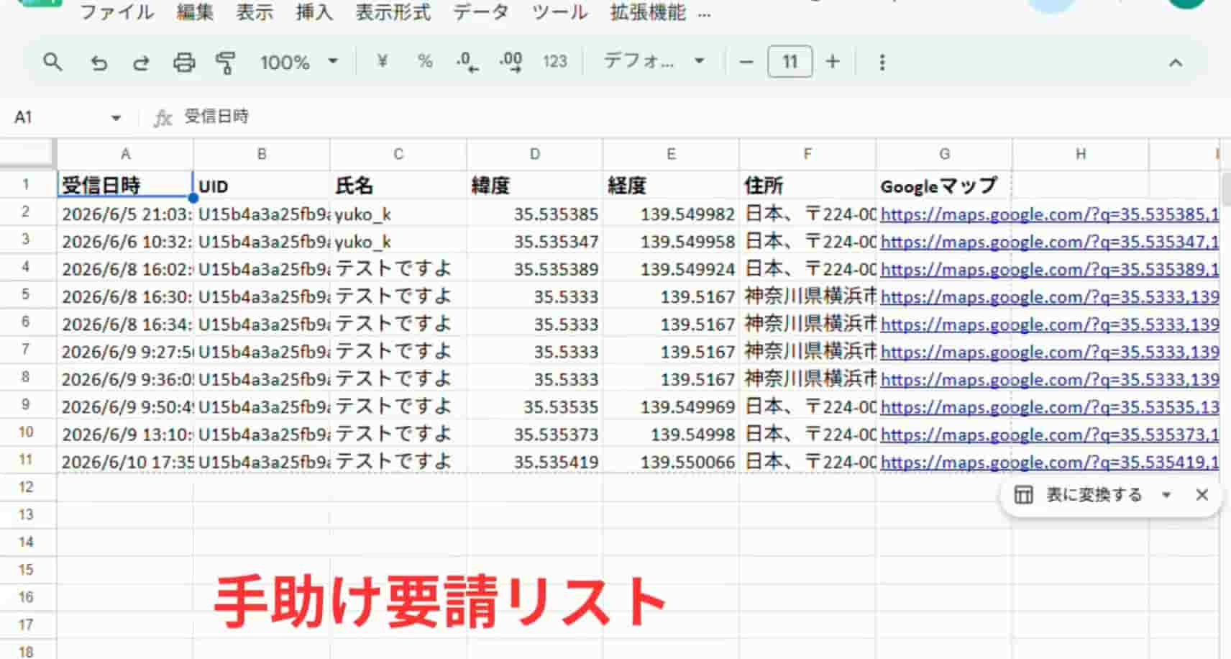Click the table icon in the convert chip
The width and height of the screenshot is (1231, 659).
tap(1023, 495)
